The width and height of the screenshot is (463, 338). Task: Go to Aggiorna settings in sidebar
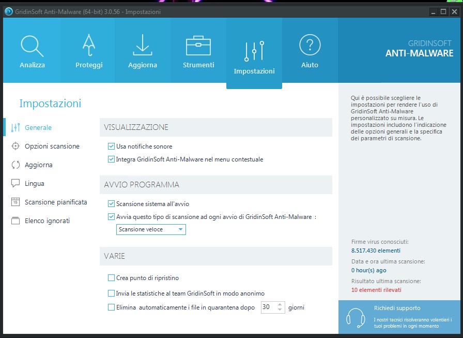pyautogui.click(x=38, y=165)
